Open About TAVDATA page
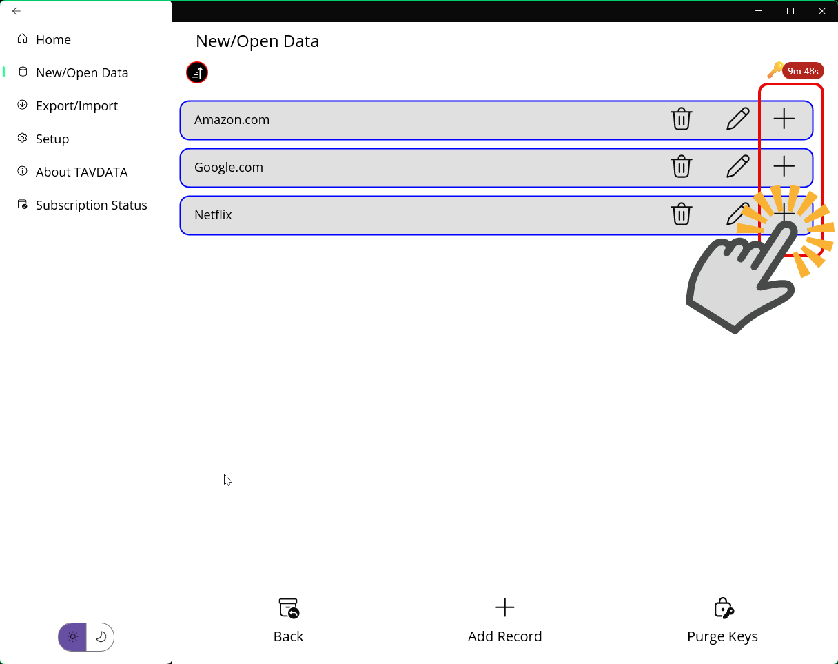Screen dimensions: 838x664 pos(81,172)
